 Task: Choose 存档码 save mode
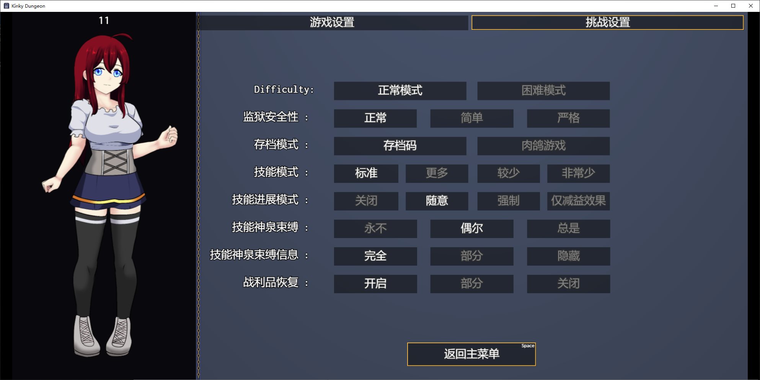400,146
